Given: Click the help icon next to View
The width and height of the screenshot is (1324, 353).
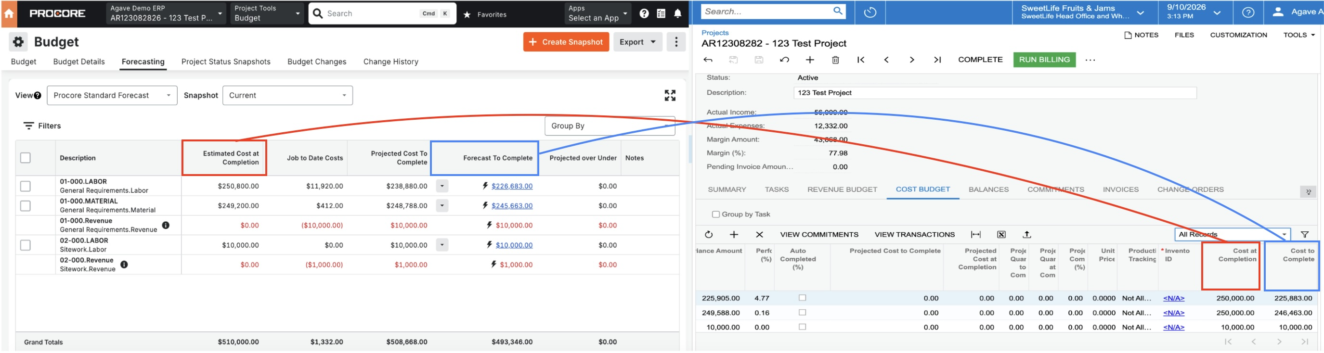Looking at the screenshot, I should point(38,95).
